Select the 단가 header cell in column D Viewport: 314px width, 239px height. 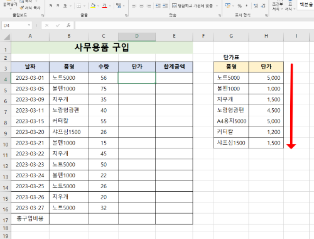click(x=137, y=67)
